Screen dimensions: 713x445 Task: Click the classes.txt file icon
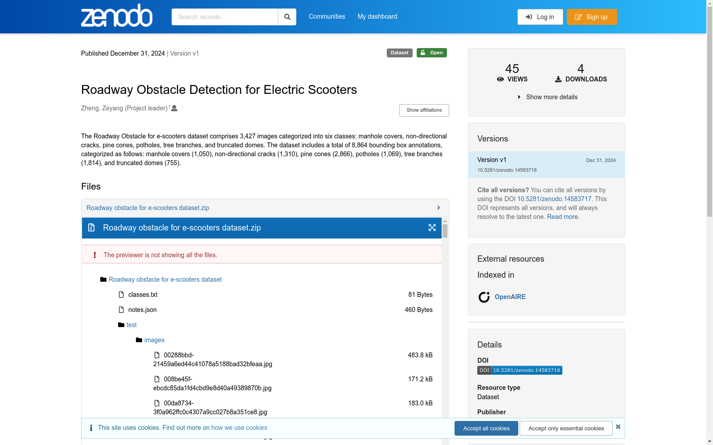(x=121, y=295)
